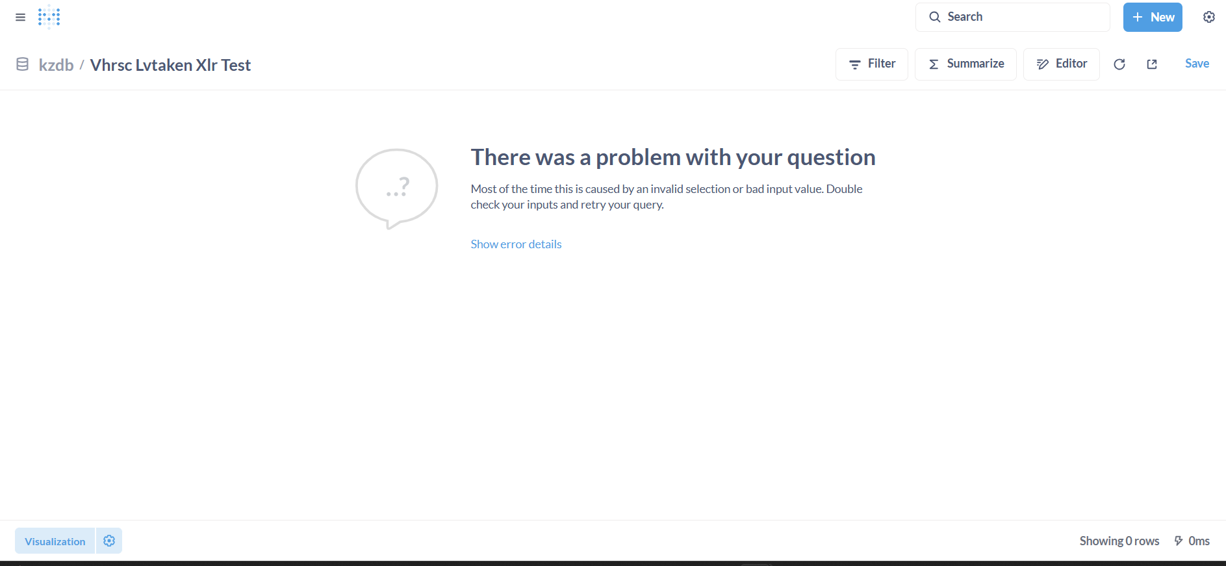Screen dimensions: 1226x566
Task: Save the question
Action: click(x=1197, y=64)
